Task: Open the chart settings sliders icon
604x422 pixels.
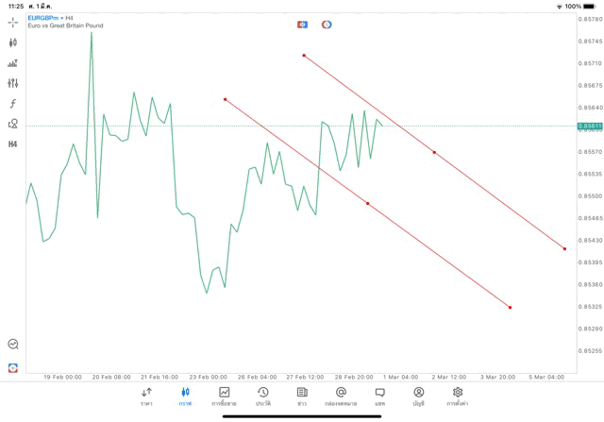Action: point(13,83)
